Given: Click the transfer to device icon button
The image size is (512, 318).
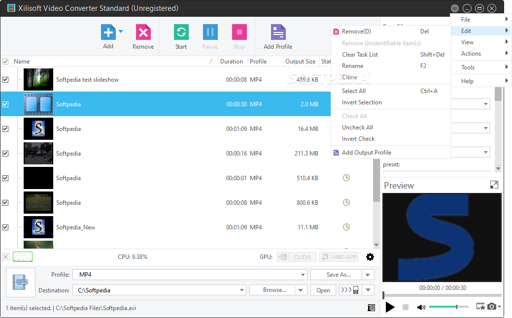Looking at the screenshot, I should coord(350,290).
